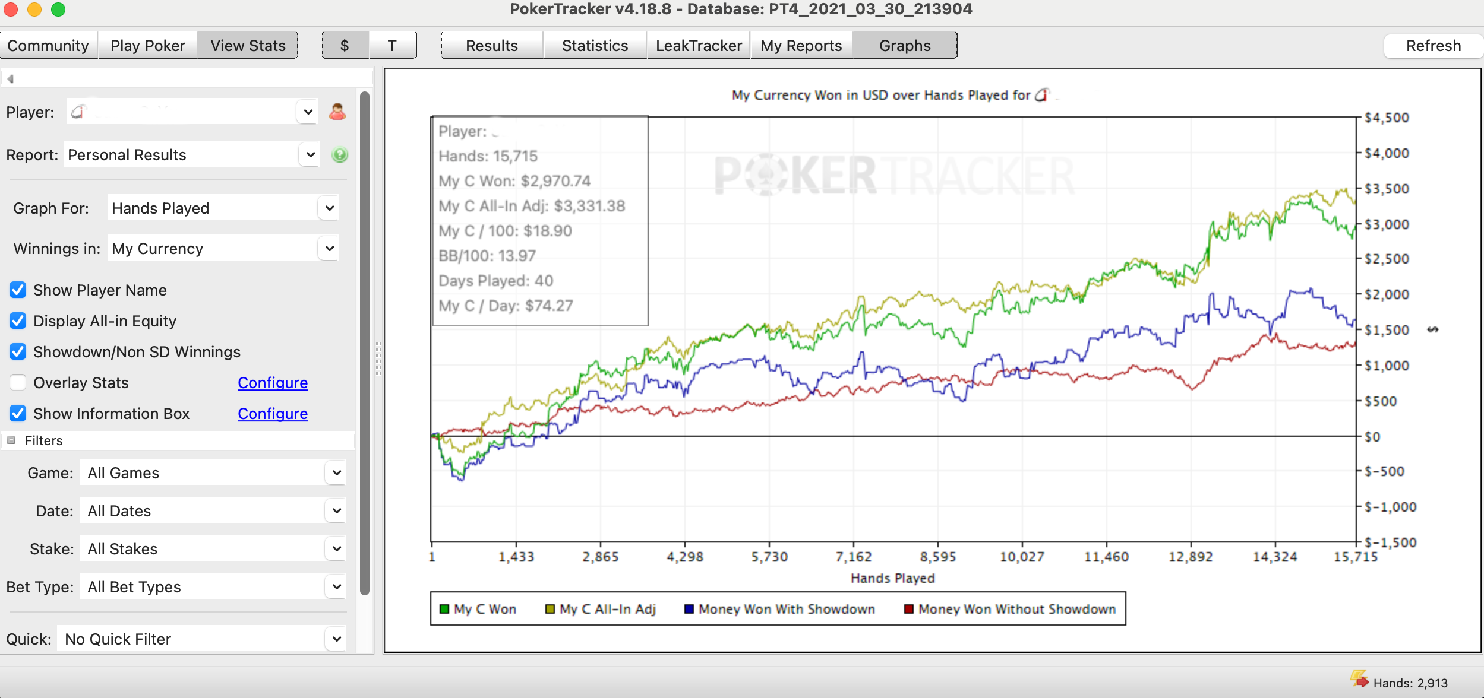Uncheck Showdown/Non SD Winnings
This screenshot has height=698, width=1484.
click(x=18, y=351)
